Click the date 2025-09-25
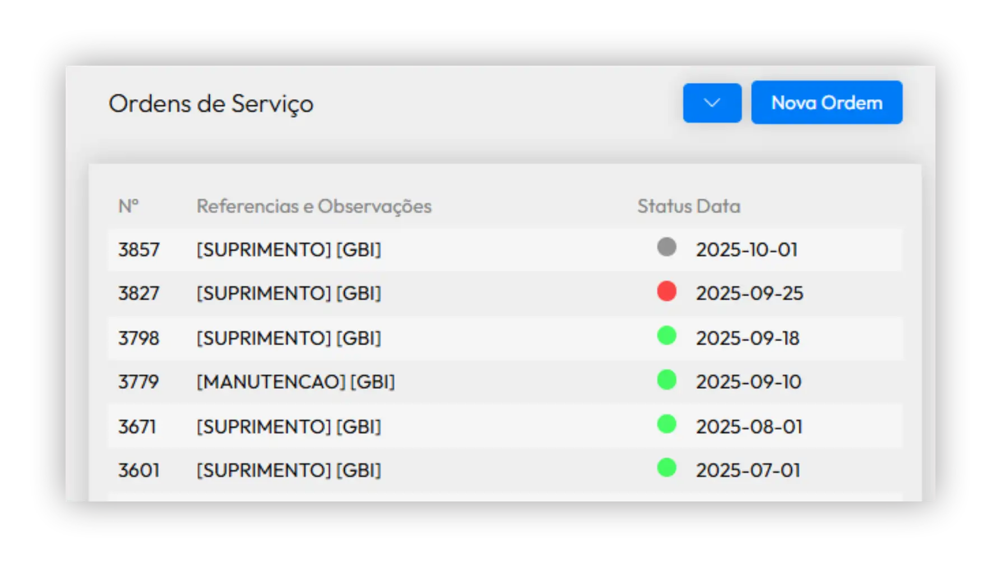 (x=749, y=294)
